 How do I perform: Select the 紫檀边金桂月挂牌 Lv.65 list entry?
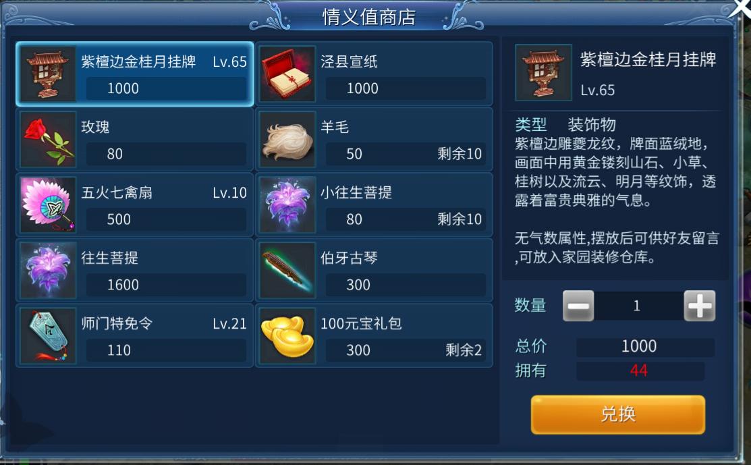coord(134,74)
